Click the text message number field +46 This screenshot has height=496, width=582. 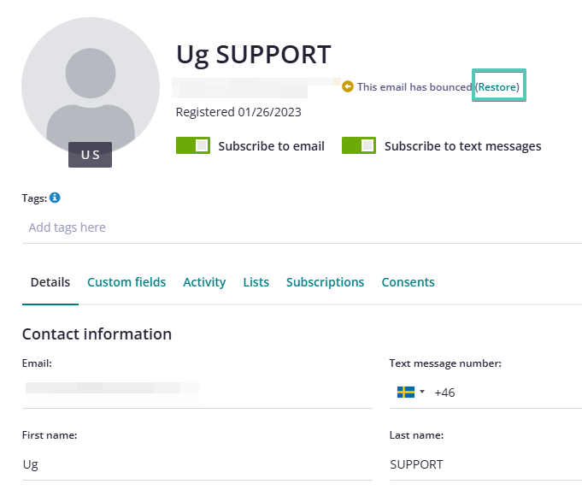pyautogui.click(x=507, y=393)
